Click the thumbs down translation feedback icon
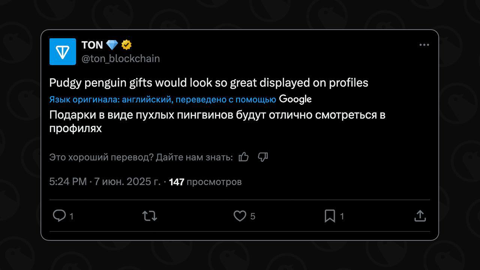Viewport: 480px width, 270px height. coord(263,157)
